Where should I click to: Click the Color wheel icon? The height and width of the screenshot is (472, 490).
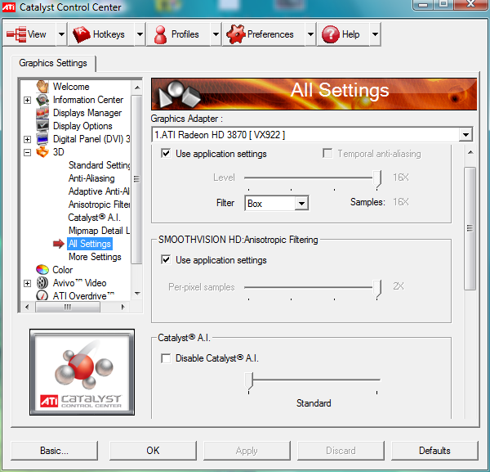coord(42,269)
